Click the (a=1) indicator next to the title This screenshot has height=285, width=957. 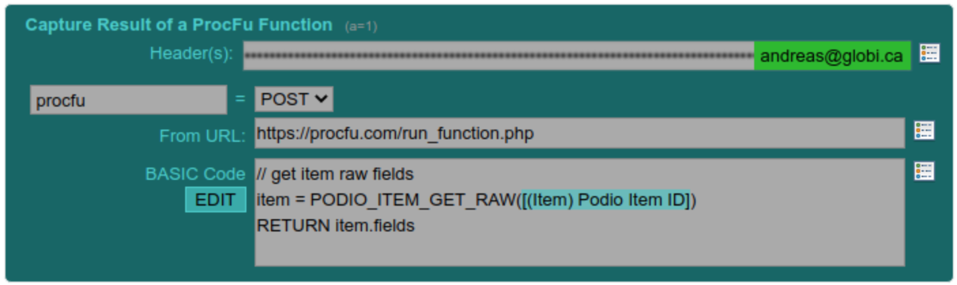coord(361,26)
